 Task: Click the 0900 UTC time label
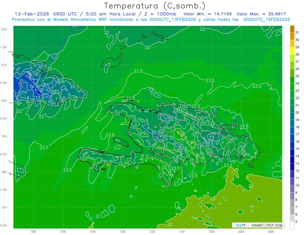[x=65, y=14]
